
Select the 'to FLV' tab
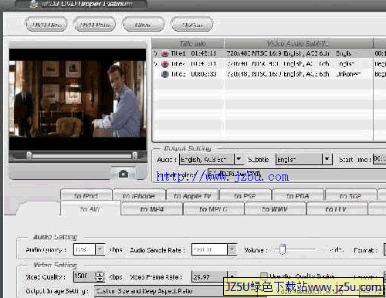(x=337, y=208)
